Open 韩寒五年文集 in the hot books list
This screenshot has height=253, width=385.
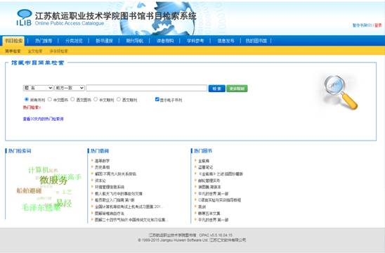pyautogui.click(x=209, y=213)
